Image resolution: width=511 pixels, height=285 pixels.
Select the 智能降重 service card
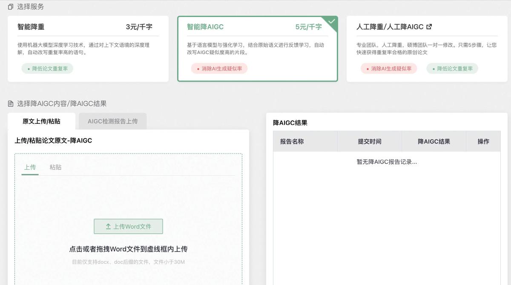click(x=88, y=48)
